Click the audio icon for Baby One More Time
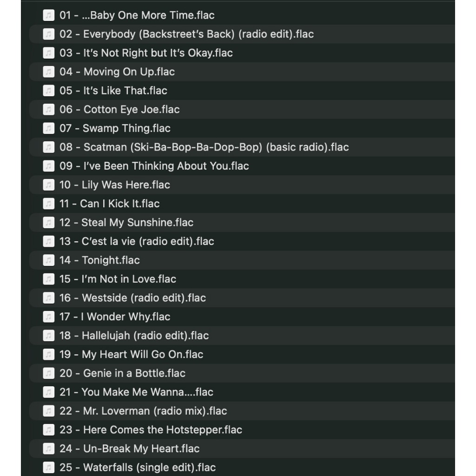This screenshot has height=476, width=476. 48,15
